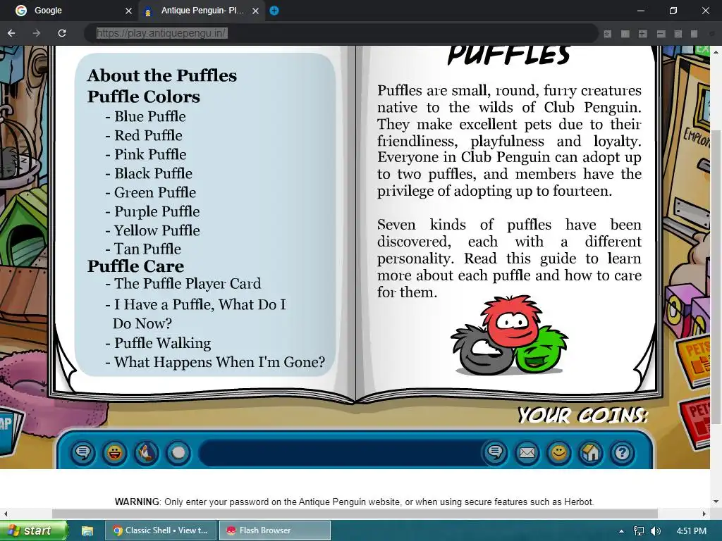Open the file explorer taskbar icon

click(x=87, y=531)
